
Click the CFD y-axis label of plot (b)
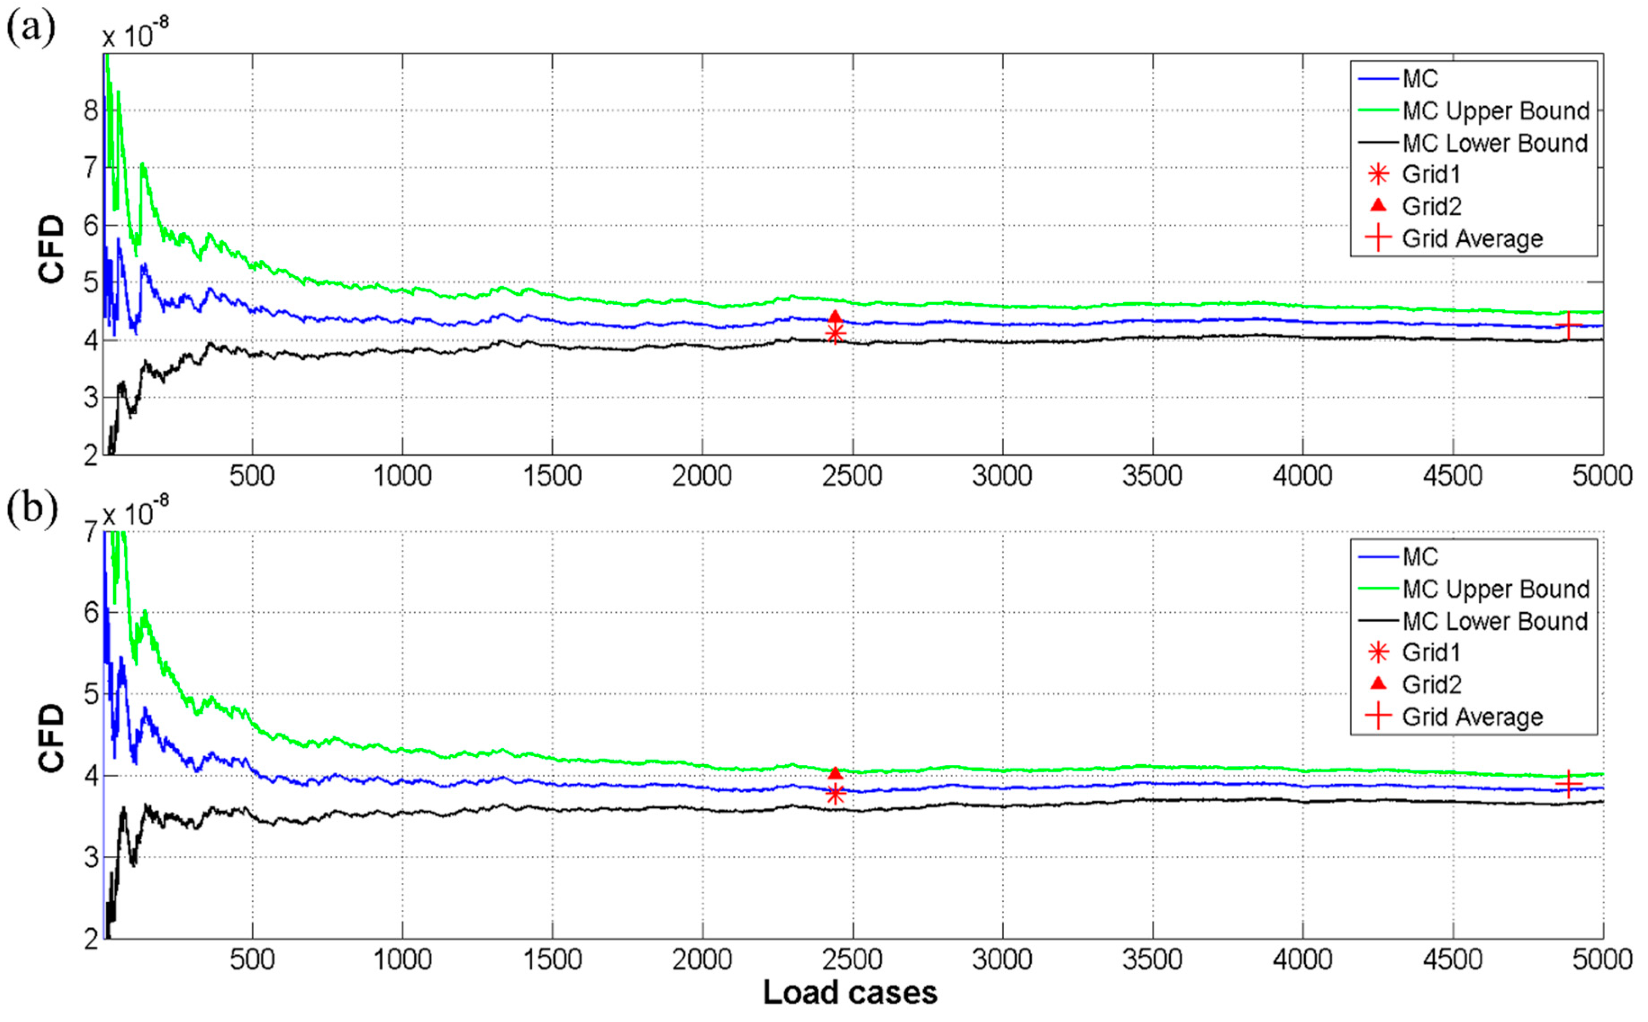(51, 737)
